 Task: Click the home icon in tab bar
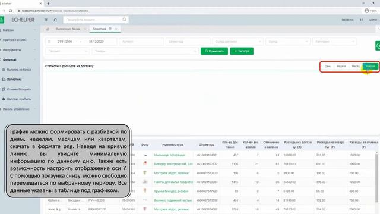coord(48,29)
